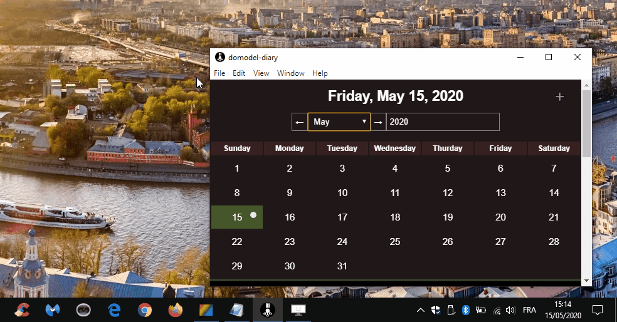
Task: Open the volume speaker tray icon
Action: 510,310
